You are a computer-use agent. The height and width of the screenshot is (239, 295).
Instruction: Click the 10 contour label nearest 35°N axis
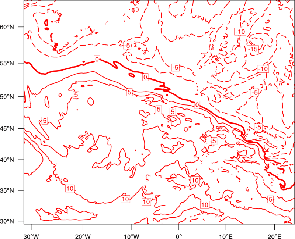click(x=70, y=188)
